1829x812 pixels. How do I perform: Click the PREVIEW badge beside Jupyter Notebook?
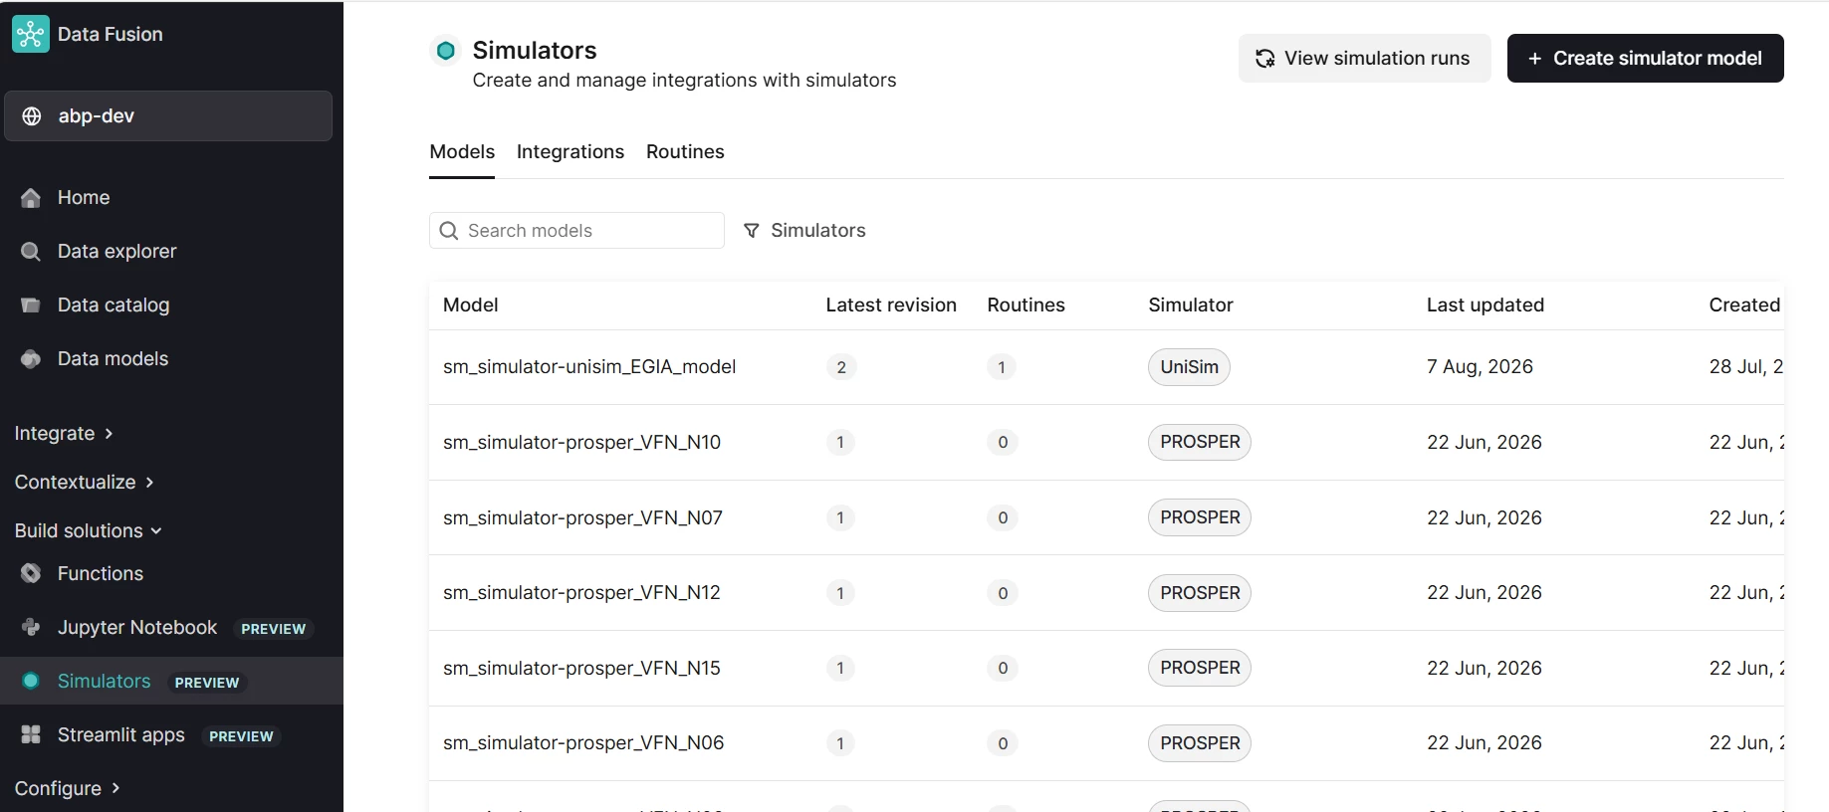tap(273, 629)
